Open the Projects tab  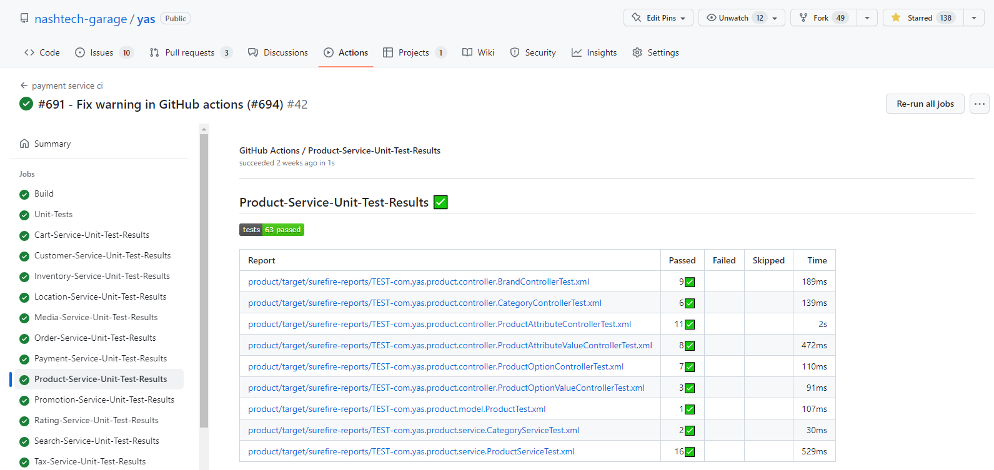click(414, 52)
